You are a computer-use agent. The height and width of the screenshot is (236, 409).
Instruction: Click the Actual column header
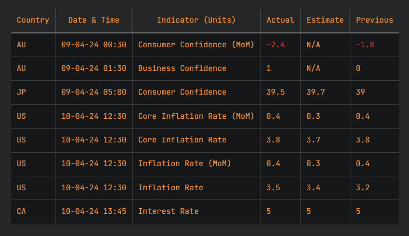point(281,20)
